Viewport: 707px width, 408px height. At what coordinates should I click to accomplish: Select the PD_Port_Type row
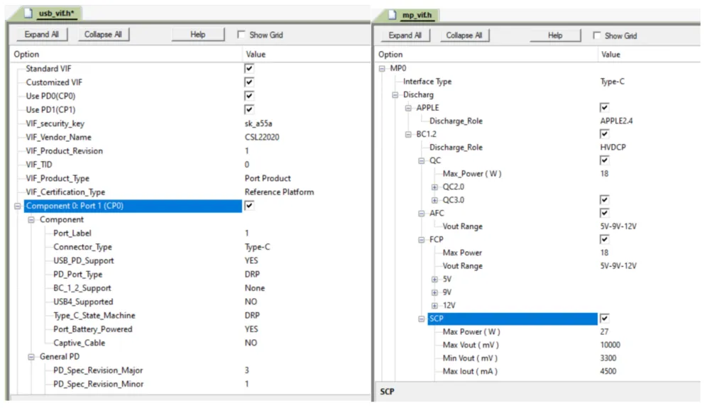pos(190,274)
